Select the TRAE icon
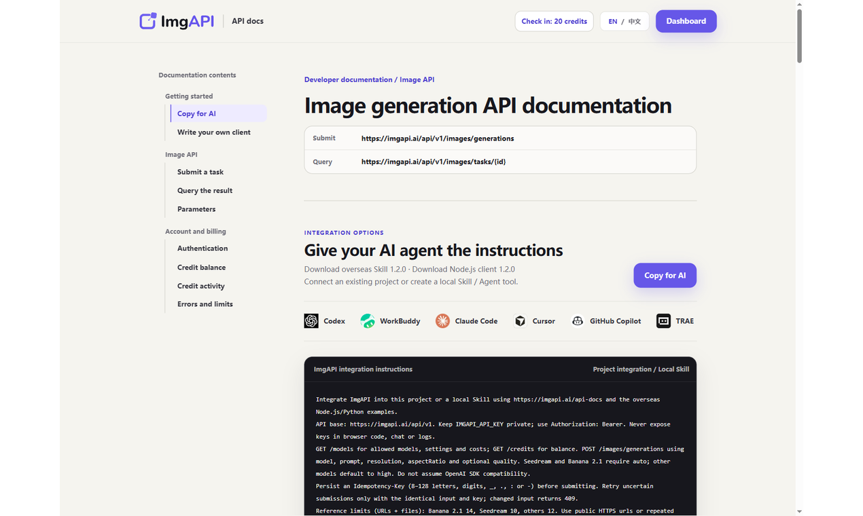 pyautogui.click(x=663, y=321)
